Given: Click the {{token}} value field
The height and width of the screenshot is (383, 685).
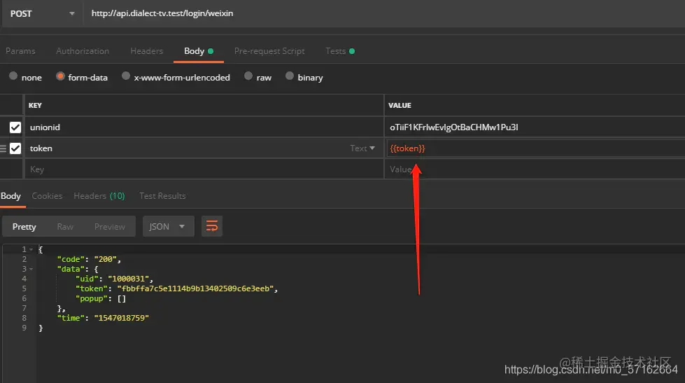Looking at the screenshot, I should click(535, 148).
